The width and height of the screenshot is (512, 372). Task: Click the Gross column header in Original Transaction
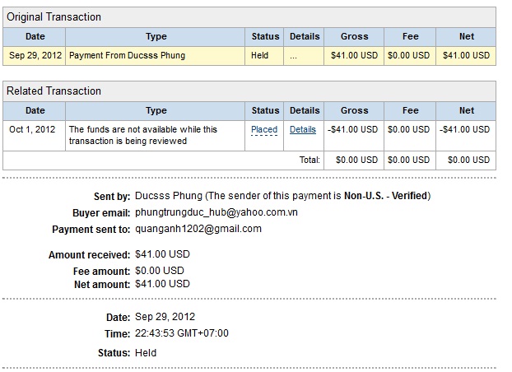tap(354, 36)
